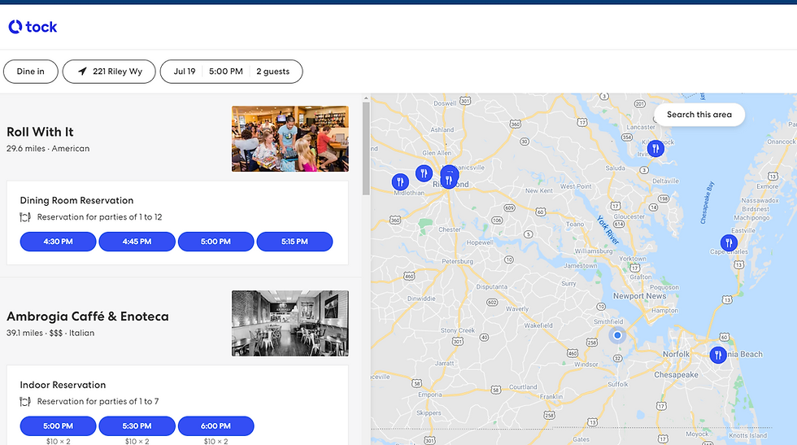Screen dimensions: 797x445
Task: Click Williamsburg label on map
Action: coord(593,251)
